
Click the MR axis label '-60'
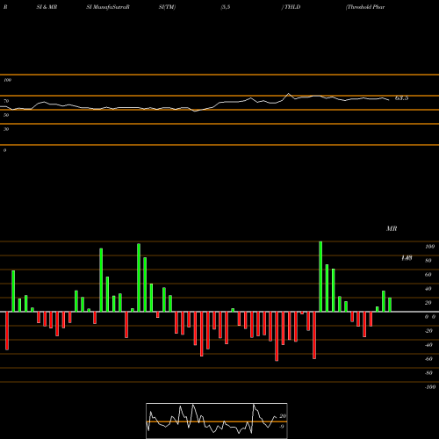428,359
